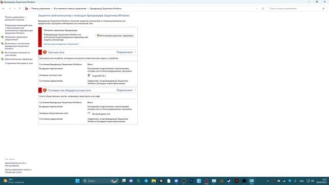Open Устранение неполадок в сети link
329x185 pixels.
(x=19, y=63)
